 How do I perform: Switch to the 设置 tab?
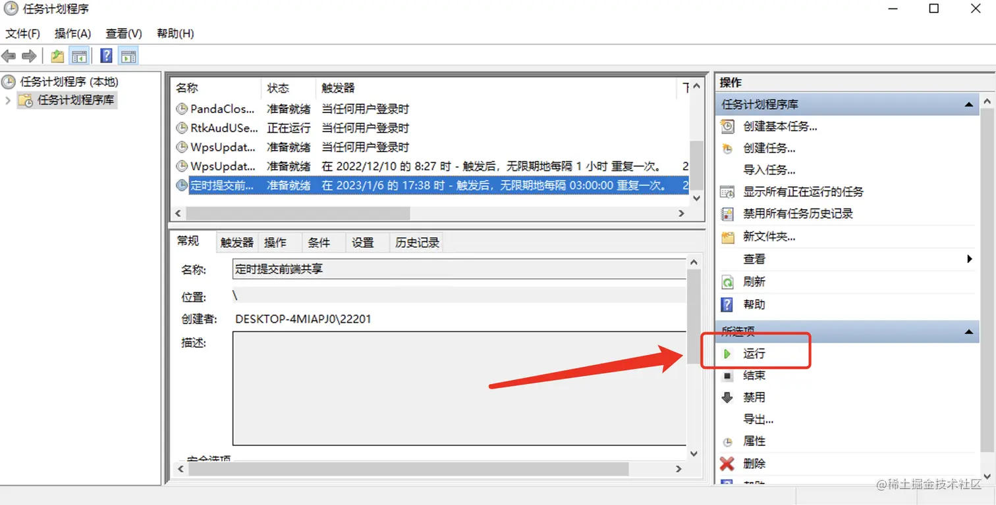point(363,243)
